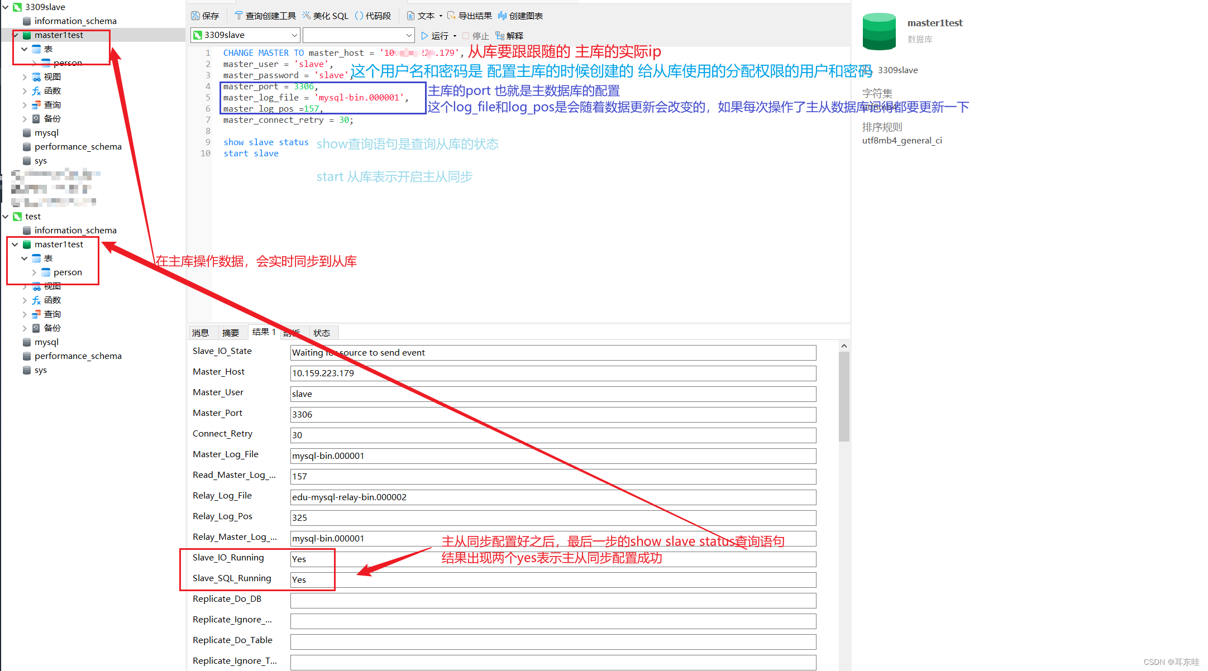The height and width of the screenshot is (671, 1208).
Task: Click the 'show slave status' line in the editor
Action: (266, 142)
